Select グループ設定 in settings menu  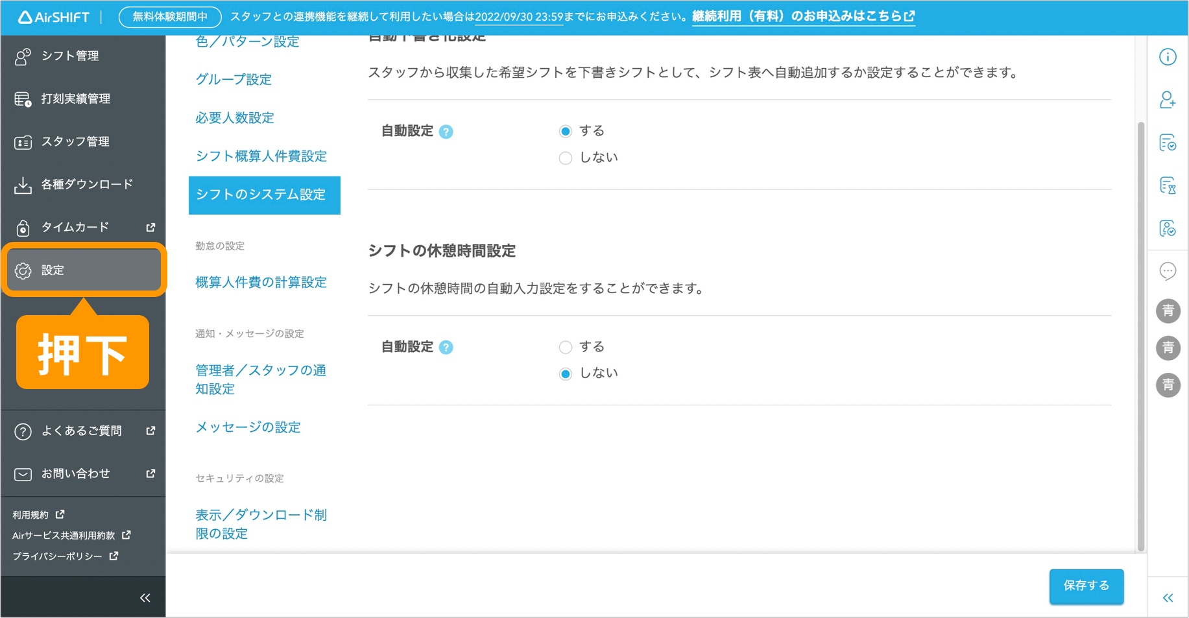tap(234, 80)
